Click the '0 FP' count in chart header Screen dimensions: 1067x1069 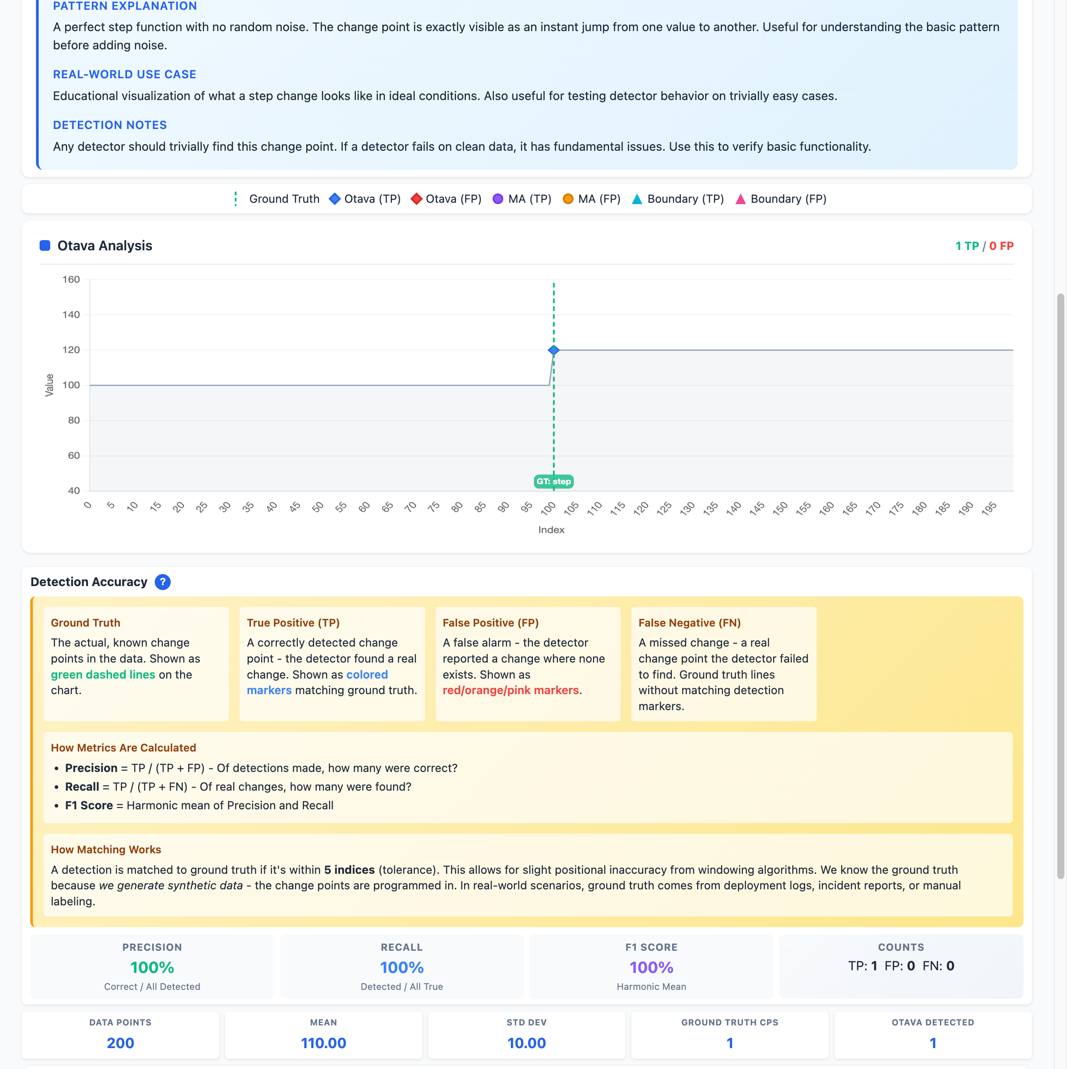1001,245
